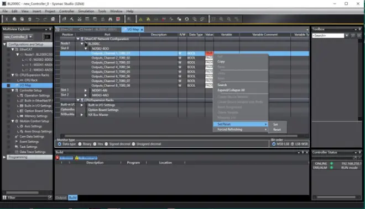
Task: Click the CPU Rack item in the tree
Action: (31, 80)
